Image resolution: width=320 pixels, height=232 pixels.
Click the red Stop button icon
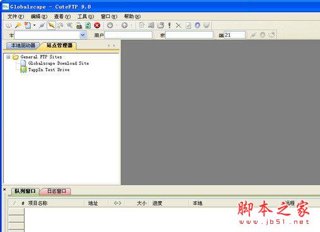[x=97, y=26]
